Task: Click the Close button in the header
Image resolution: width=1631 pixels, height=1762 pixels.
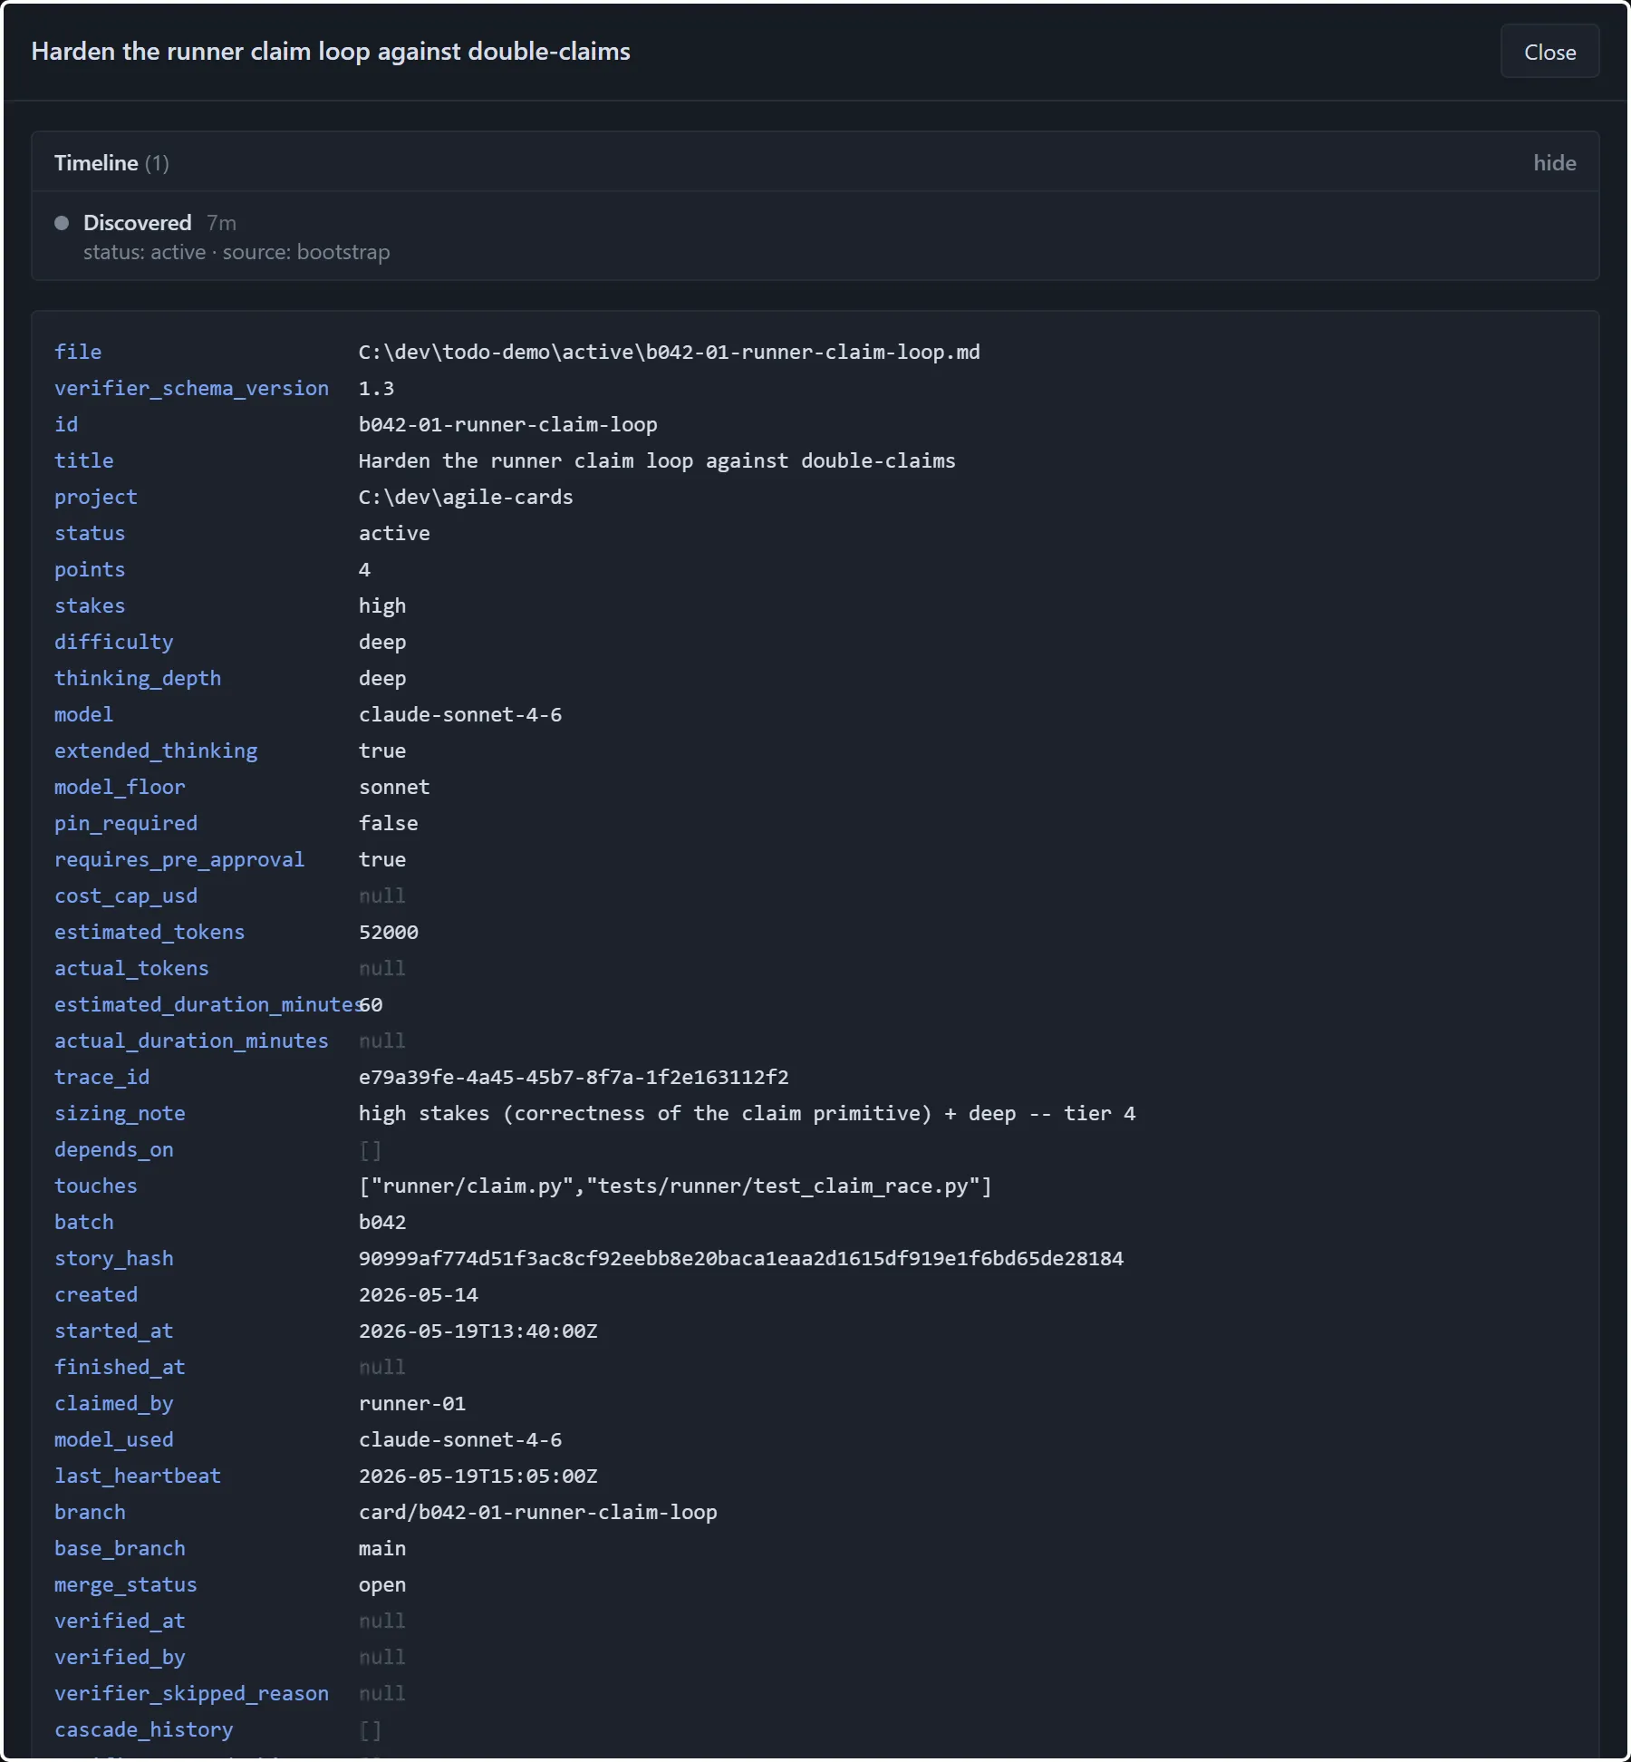Action: [x=1549, y=52]
